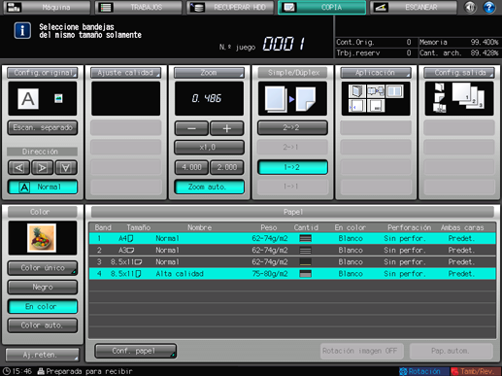Viewport: 502px width, 376px height.
Task: Click the Simple/Dúplex header
Action: (x=292, y=73)
